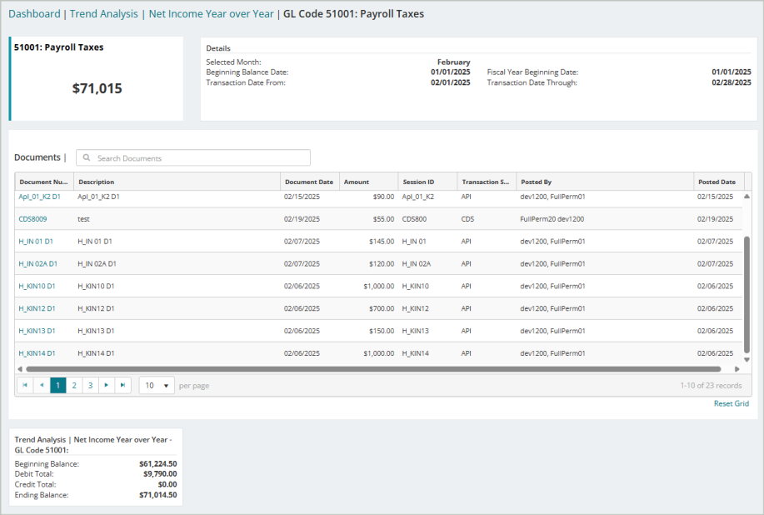Click the $145.00 amount cell
The height and width of the screenshot is (515, 764).
(x=382, y=242)
